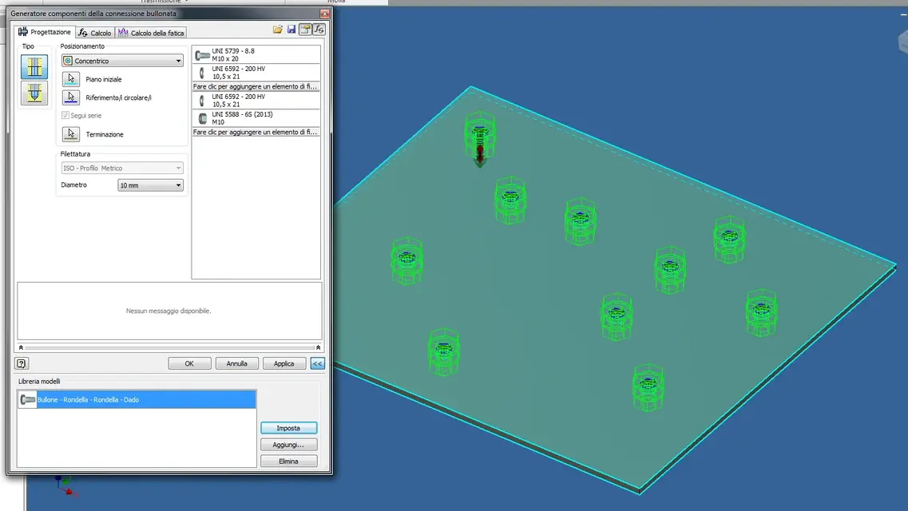Select Bullone - Rondella - Rondella - Dado template
This screenshot has height=511, width=908.
pyautogui.click(x=137, y=399)
